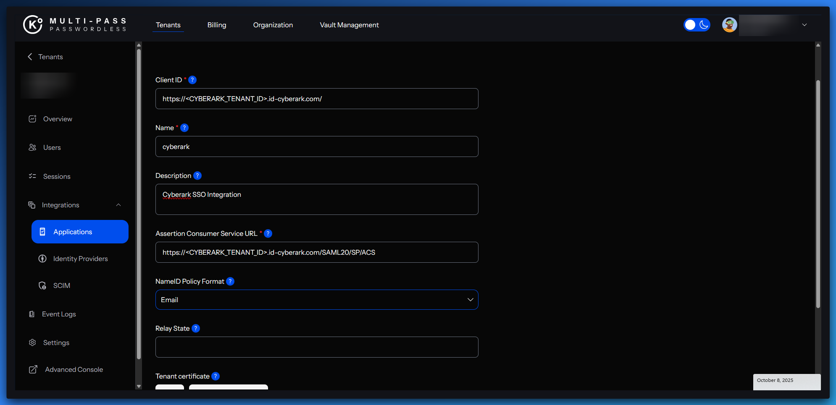
Task: Open Advanced Console external link
Action: (74, 369)
